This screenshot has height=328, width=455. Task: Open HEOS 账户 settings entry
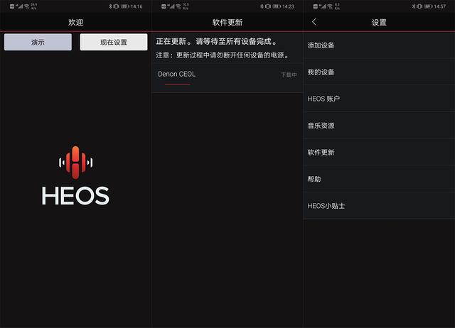379,99
